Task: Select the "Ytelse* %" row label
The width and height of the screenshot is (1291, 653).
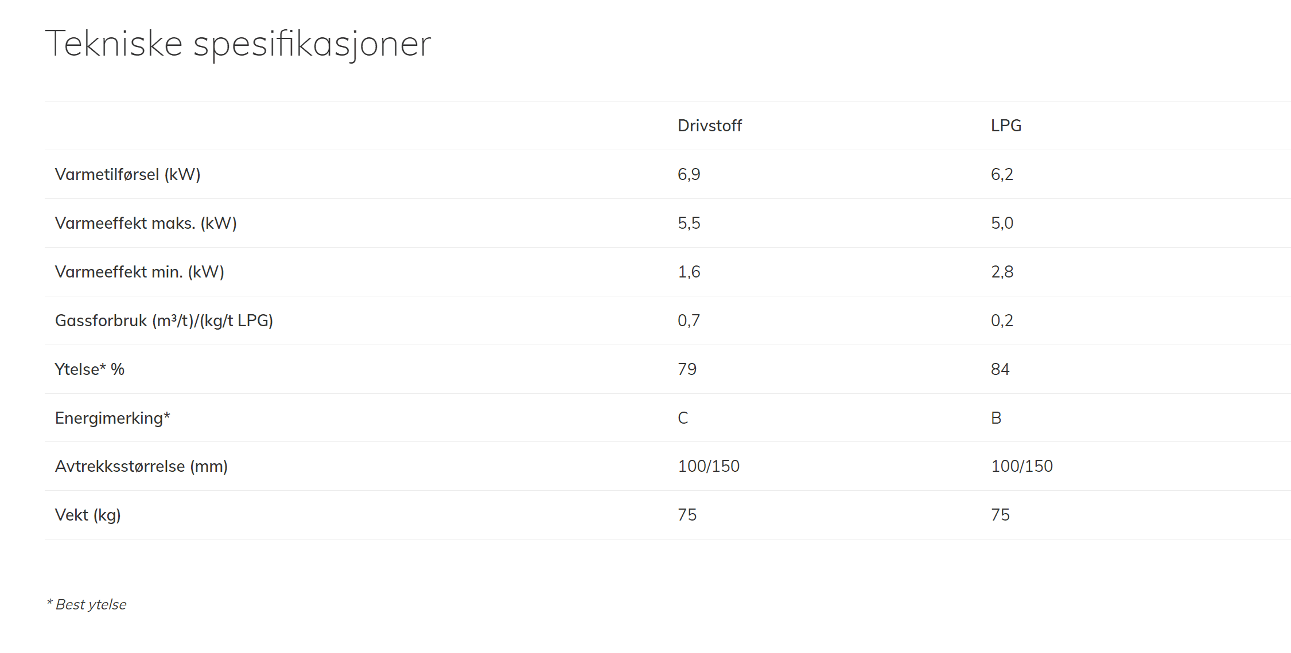Action: tap(90, 369)
